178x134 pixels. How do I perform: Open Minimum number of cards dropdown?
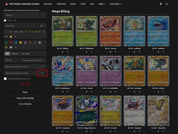click(25, 67)
